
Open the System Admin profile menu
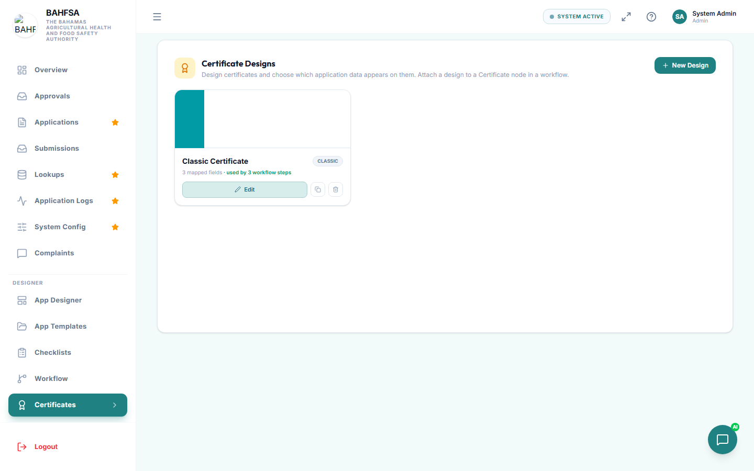705,17
